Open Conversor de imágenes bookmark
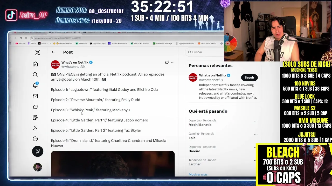 (x=163, y=43)
